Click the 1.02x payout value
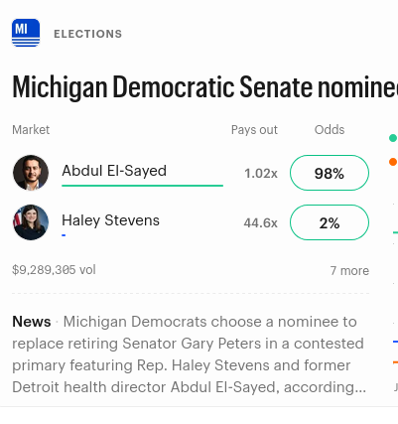This screenshot has width=398, height=424. (x=261, y=173)
